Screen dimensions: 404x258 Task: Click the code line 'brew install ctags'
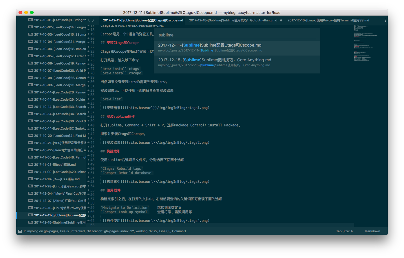(x=121, y=69)
